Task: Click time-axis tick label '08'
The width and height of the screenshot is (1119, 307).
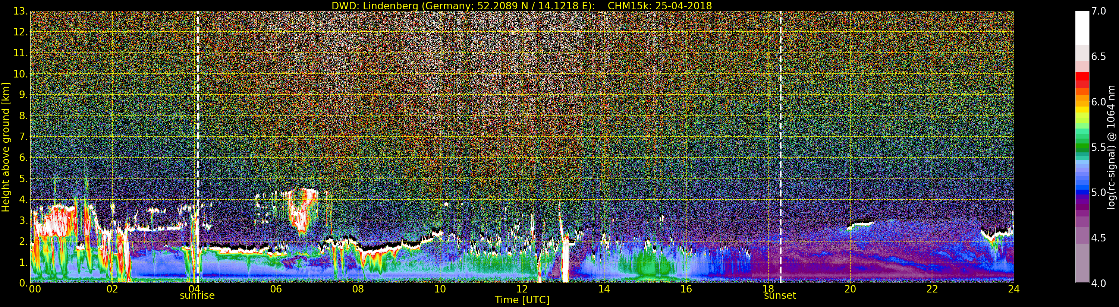Action: click(358, 289)
